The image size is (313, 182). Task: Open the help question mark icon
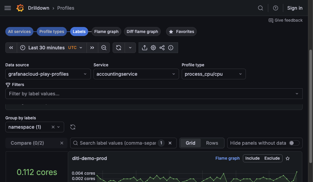pyautogui.click(x=276, y=8)
